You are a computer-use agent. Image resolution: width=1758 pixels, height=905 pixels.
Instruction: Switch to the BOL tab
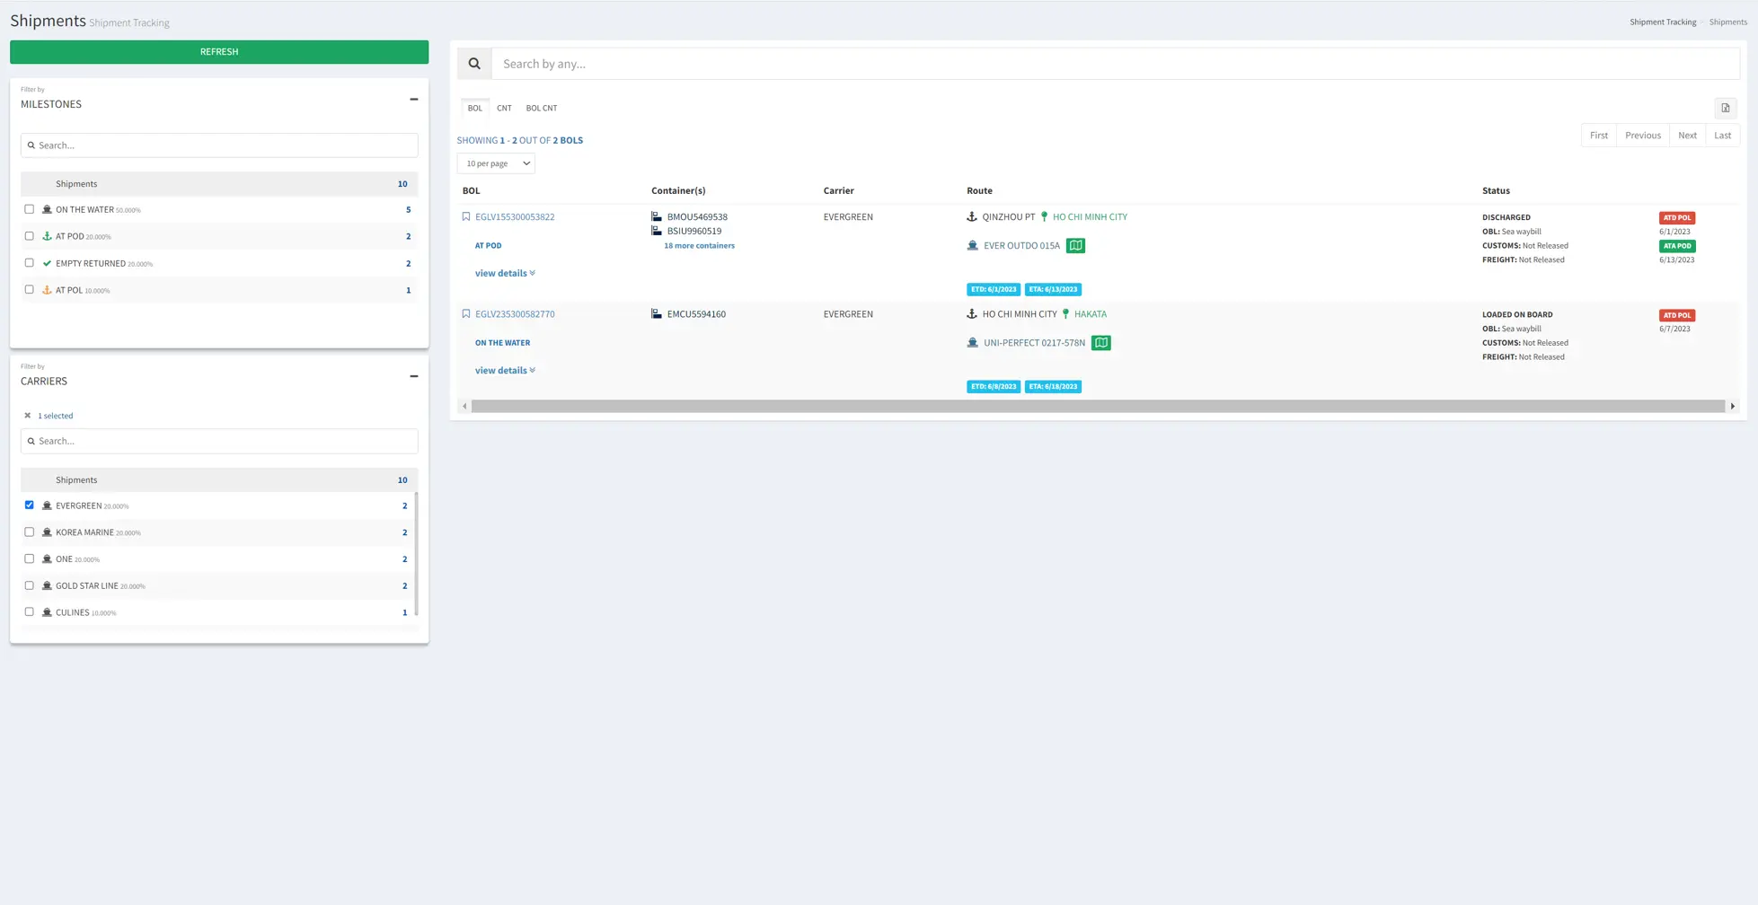(475, 108)
